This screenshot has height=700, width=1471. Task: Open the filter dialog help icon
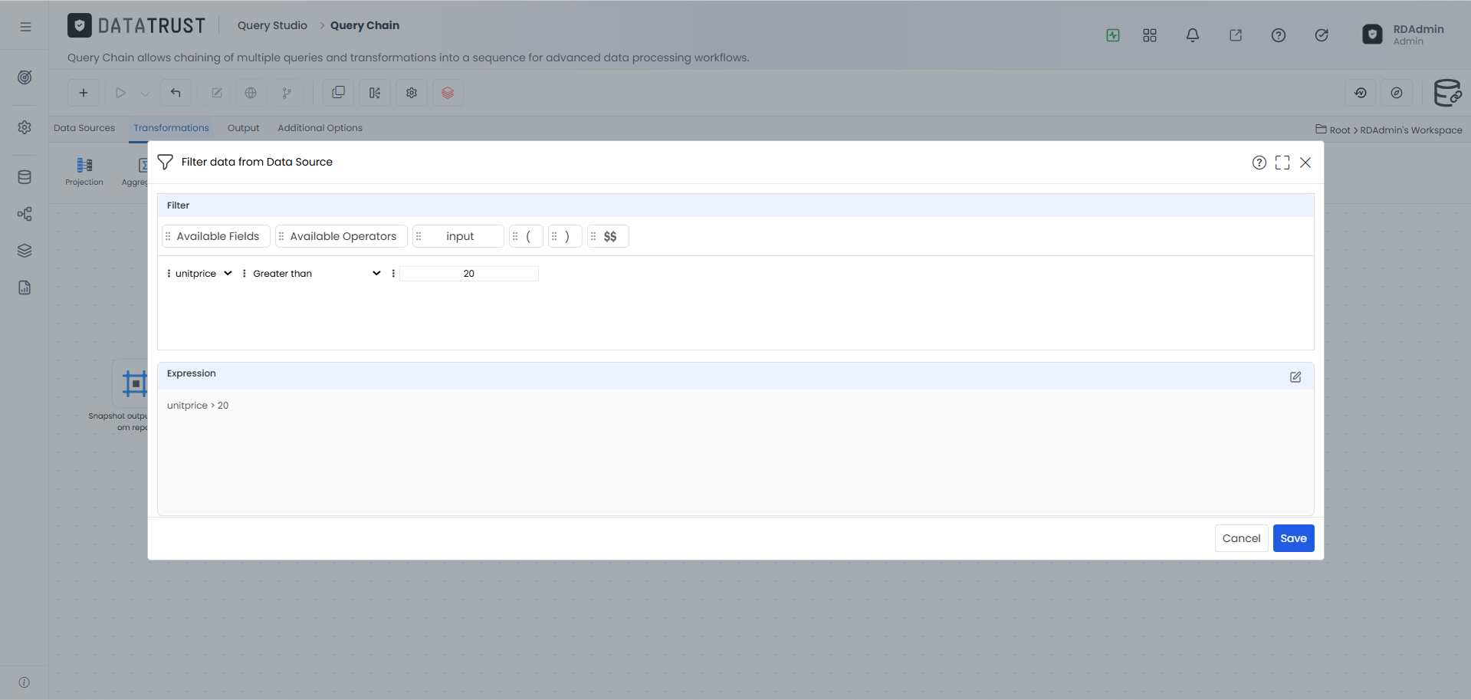tap(1259, 163)
